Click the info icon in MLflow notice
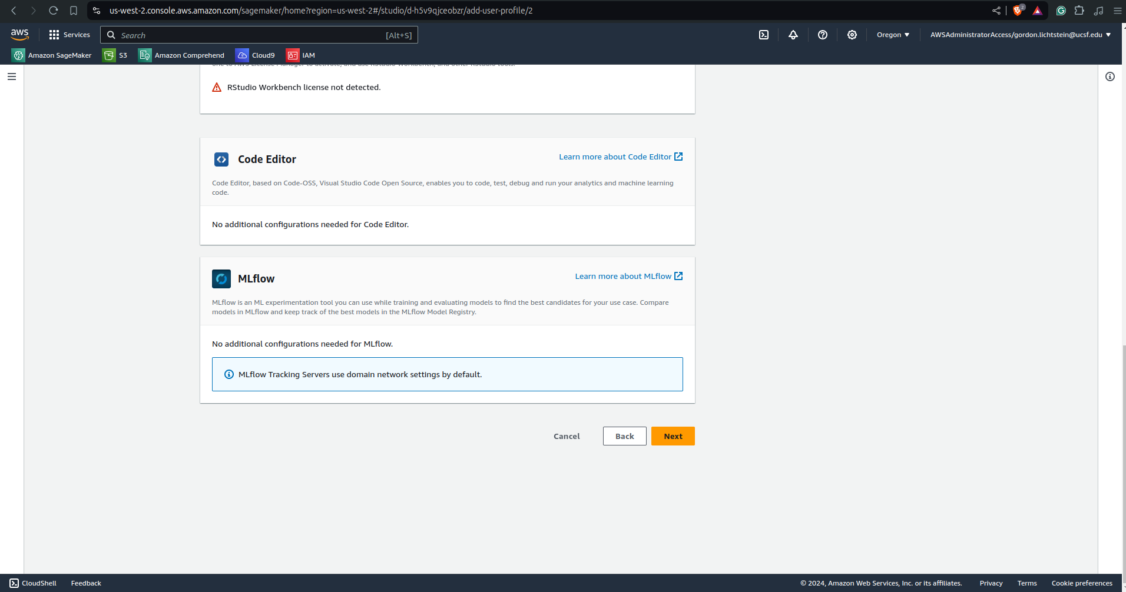The width and height of the screenshot is (1126, 592). click(x=229, y=374)
